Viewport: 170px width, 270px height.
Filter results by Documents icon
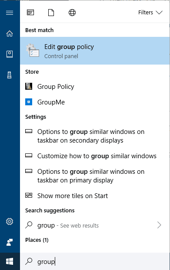pos(51,13)
